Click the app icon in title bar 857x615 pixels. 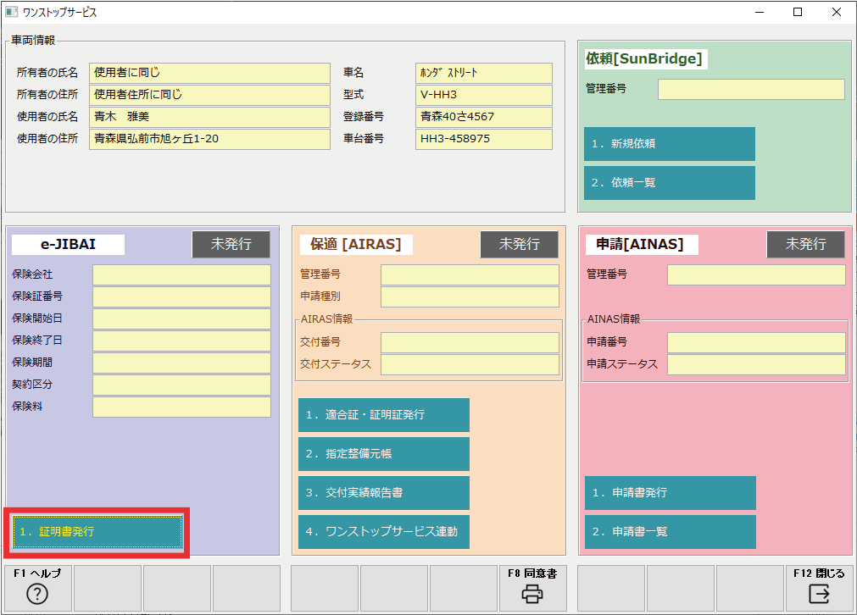click(x=11, y=12)
